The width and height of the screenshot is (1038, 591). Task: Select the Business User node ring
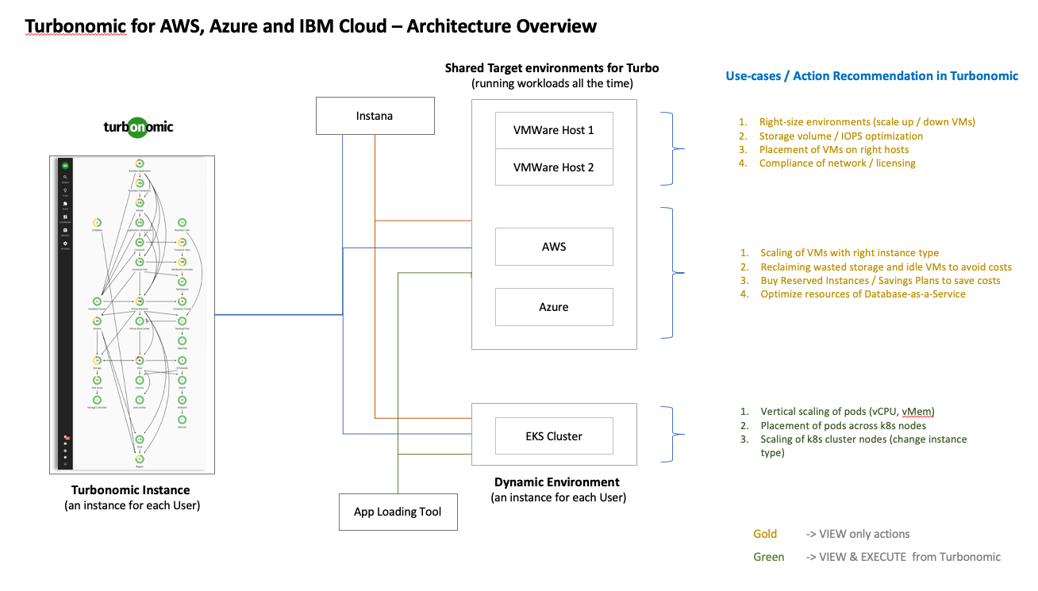pyautogui.click(x=182, y=222)
